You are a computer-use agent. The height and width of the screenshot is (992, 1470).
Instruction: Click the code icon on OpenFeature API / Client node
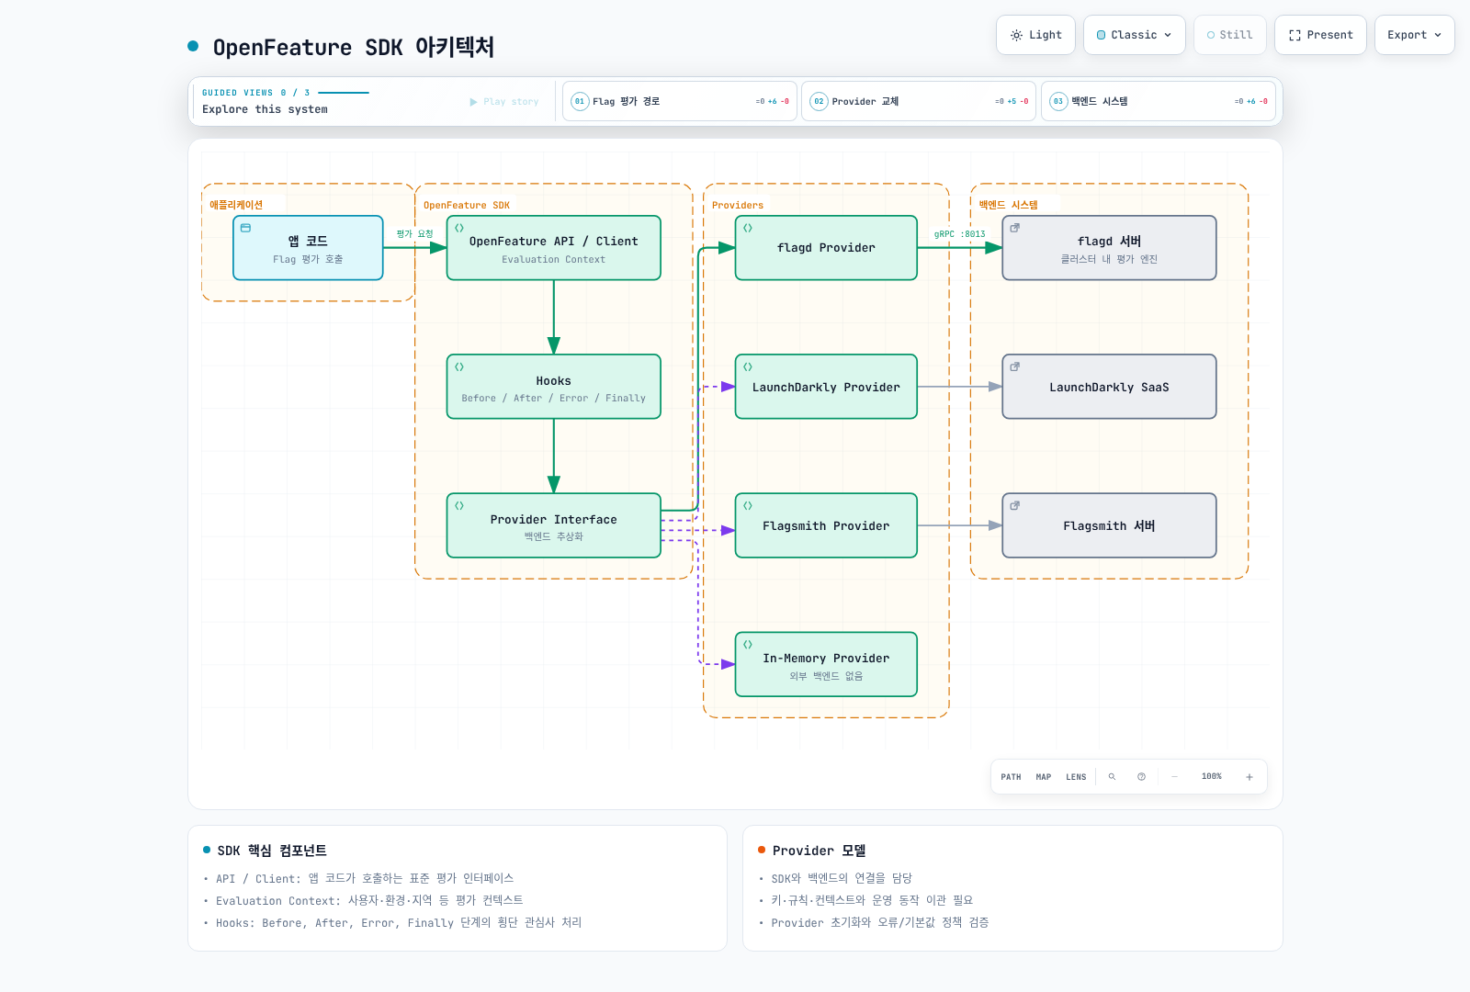459,228
